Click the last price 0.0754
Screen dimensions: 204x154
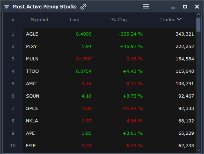[84, 71]
